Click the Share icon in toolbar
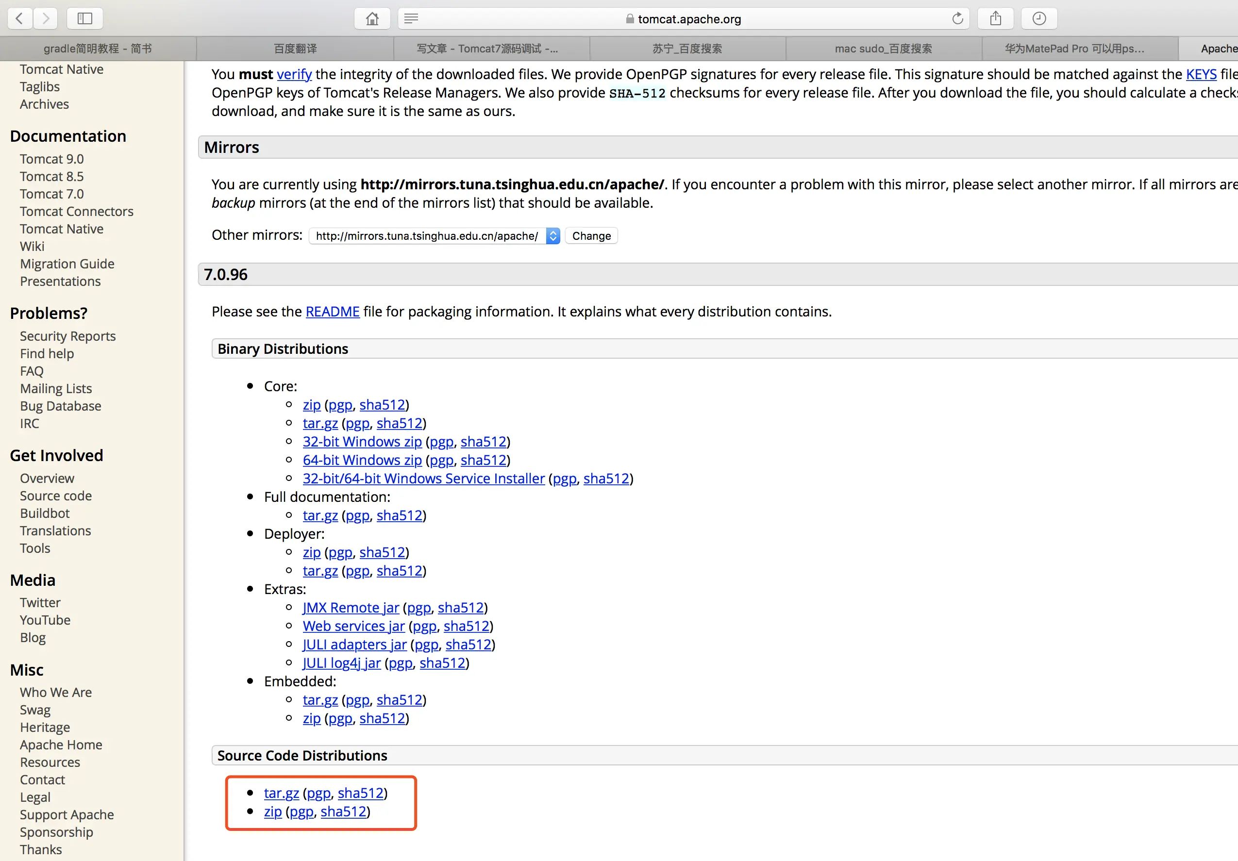 [995, 18]
